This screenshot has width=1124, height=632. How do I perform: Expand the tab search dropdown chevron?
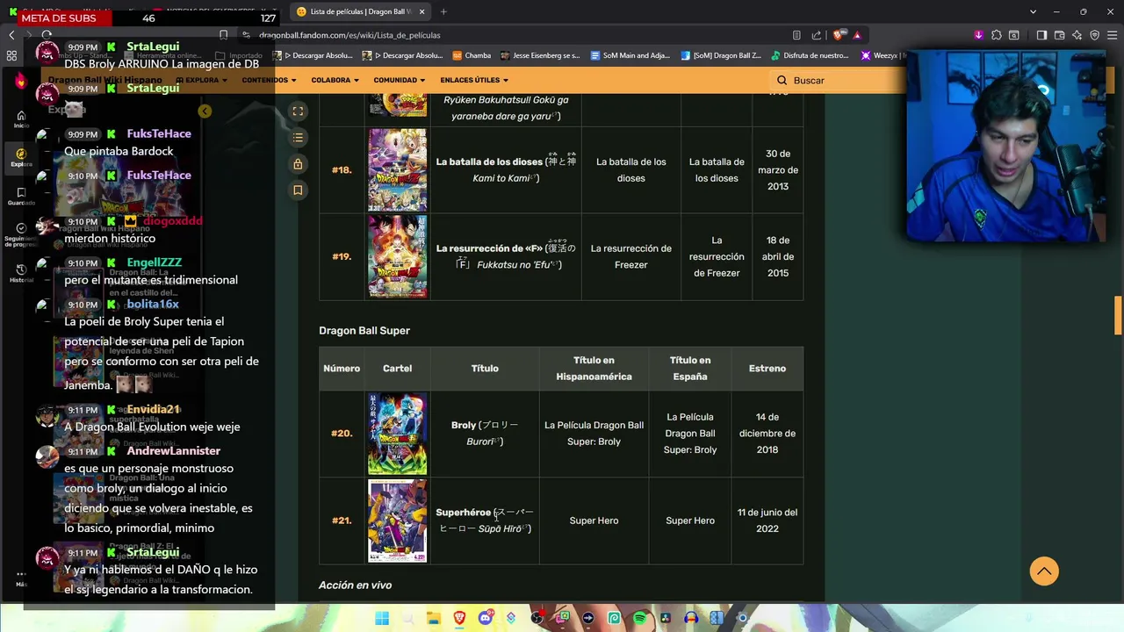(1034, 11)
